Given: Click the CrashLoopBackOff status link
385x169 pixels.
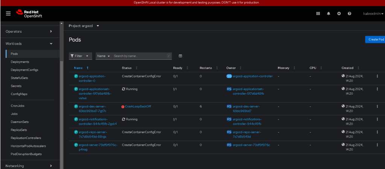Looking at the screenshot, I should pos(138,107).
